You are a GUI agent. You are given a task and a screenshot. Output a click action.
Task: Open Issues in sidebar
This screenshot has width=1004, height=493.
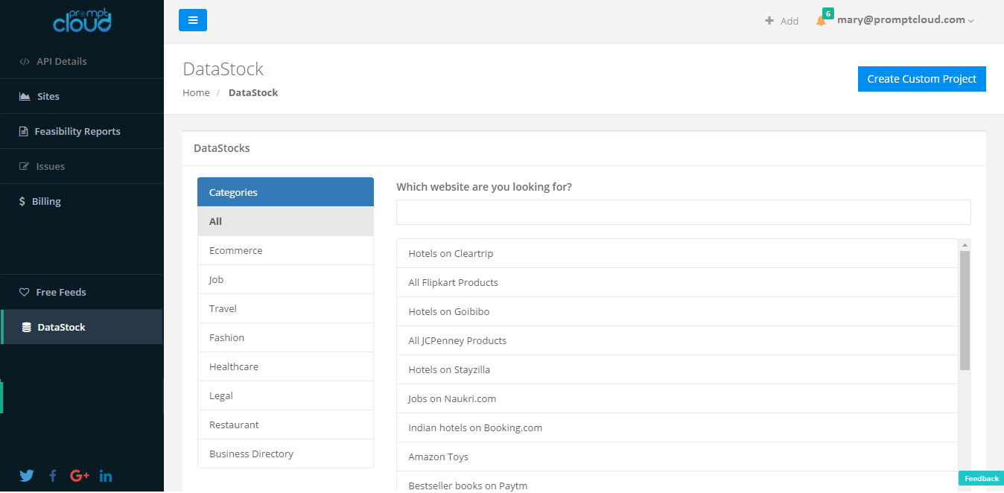coord(82,166)
